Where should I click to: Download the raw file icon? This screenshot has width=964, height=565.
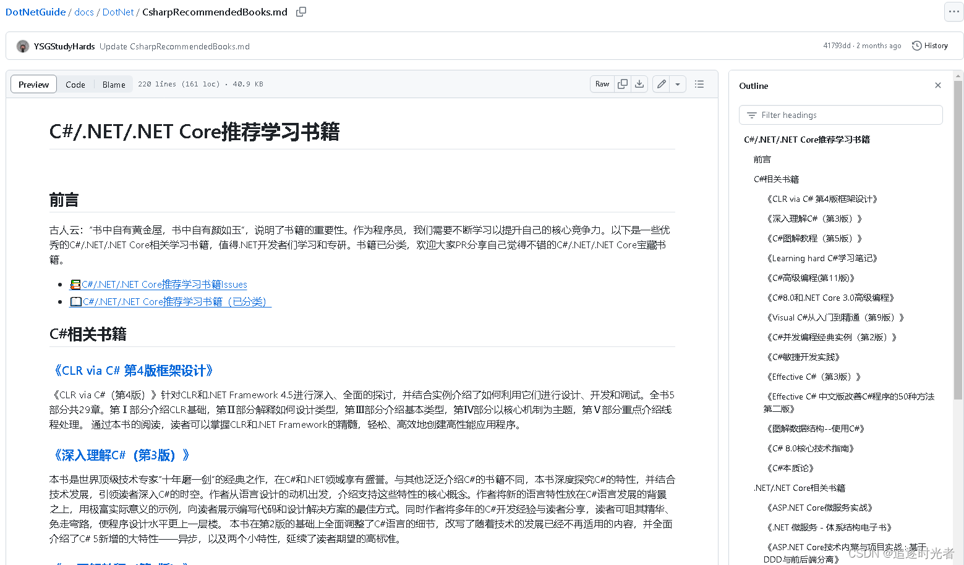click(x=639, y=83)
